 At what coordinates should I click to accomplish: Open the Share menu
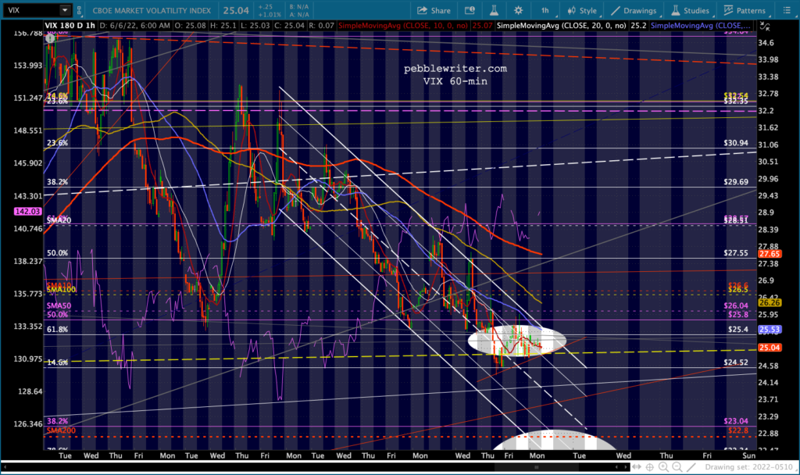point(434,10)
